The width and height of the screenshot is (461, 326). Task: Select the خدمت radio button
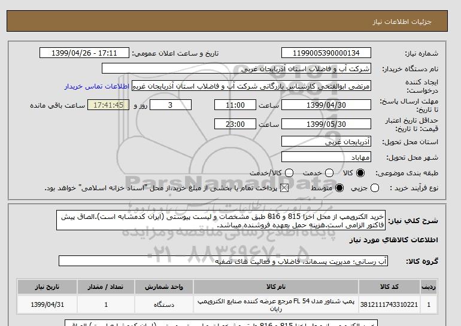coord(329,173)
